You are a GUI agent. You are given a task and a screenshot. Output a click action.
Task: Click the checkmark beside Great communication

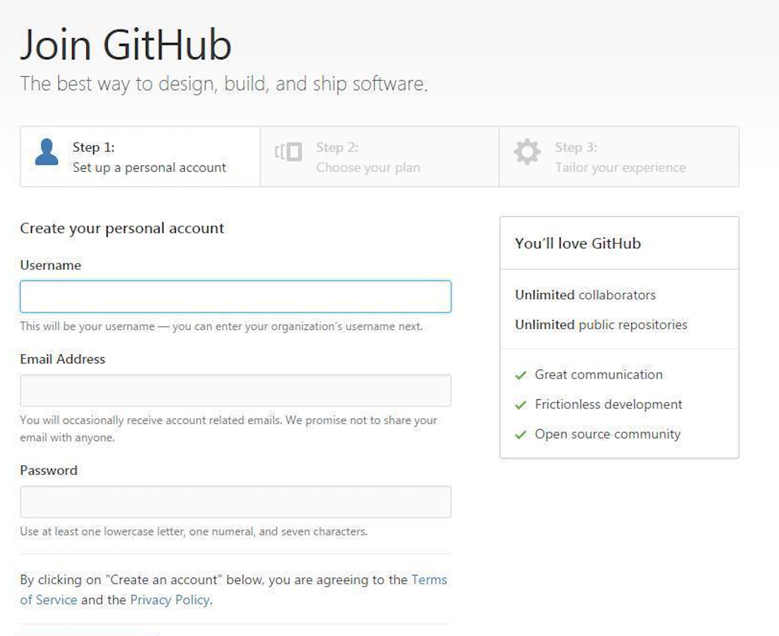521,374
